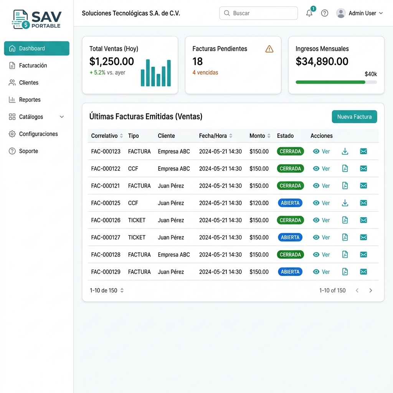Email invoice FAC-000128
The image size is (393, 393).
point(363,255)
